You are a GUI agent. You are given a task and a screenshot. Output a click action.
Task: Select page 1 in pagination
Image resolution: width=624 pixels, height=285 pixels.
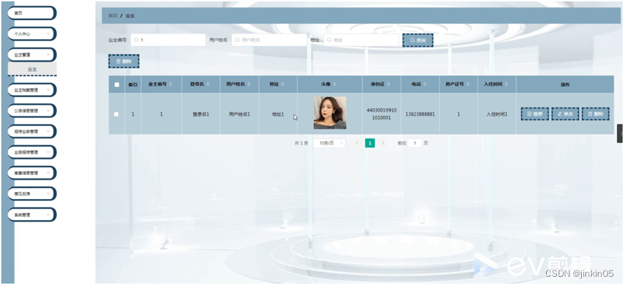[370, 143]
